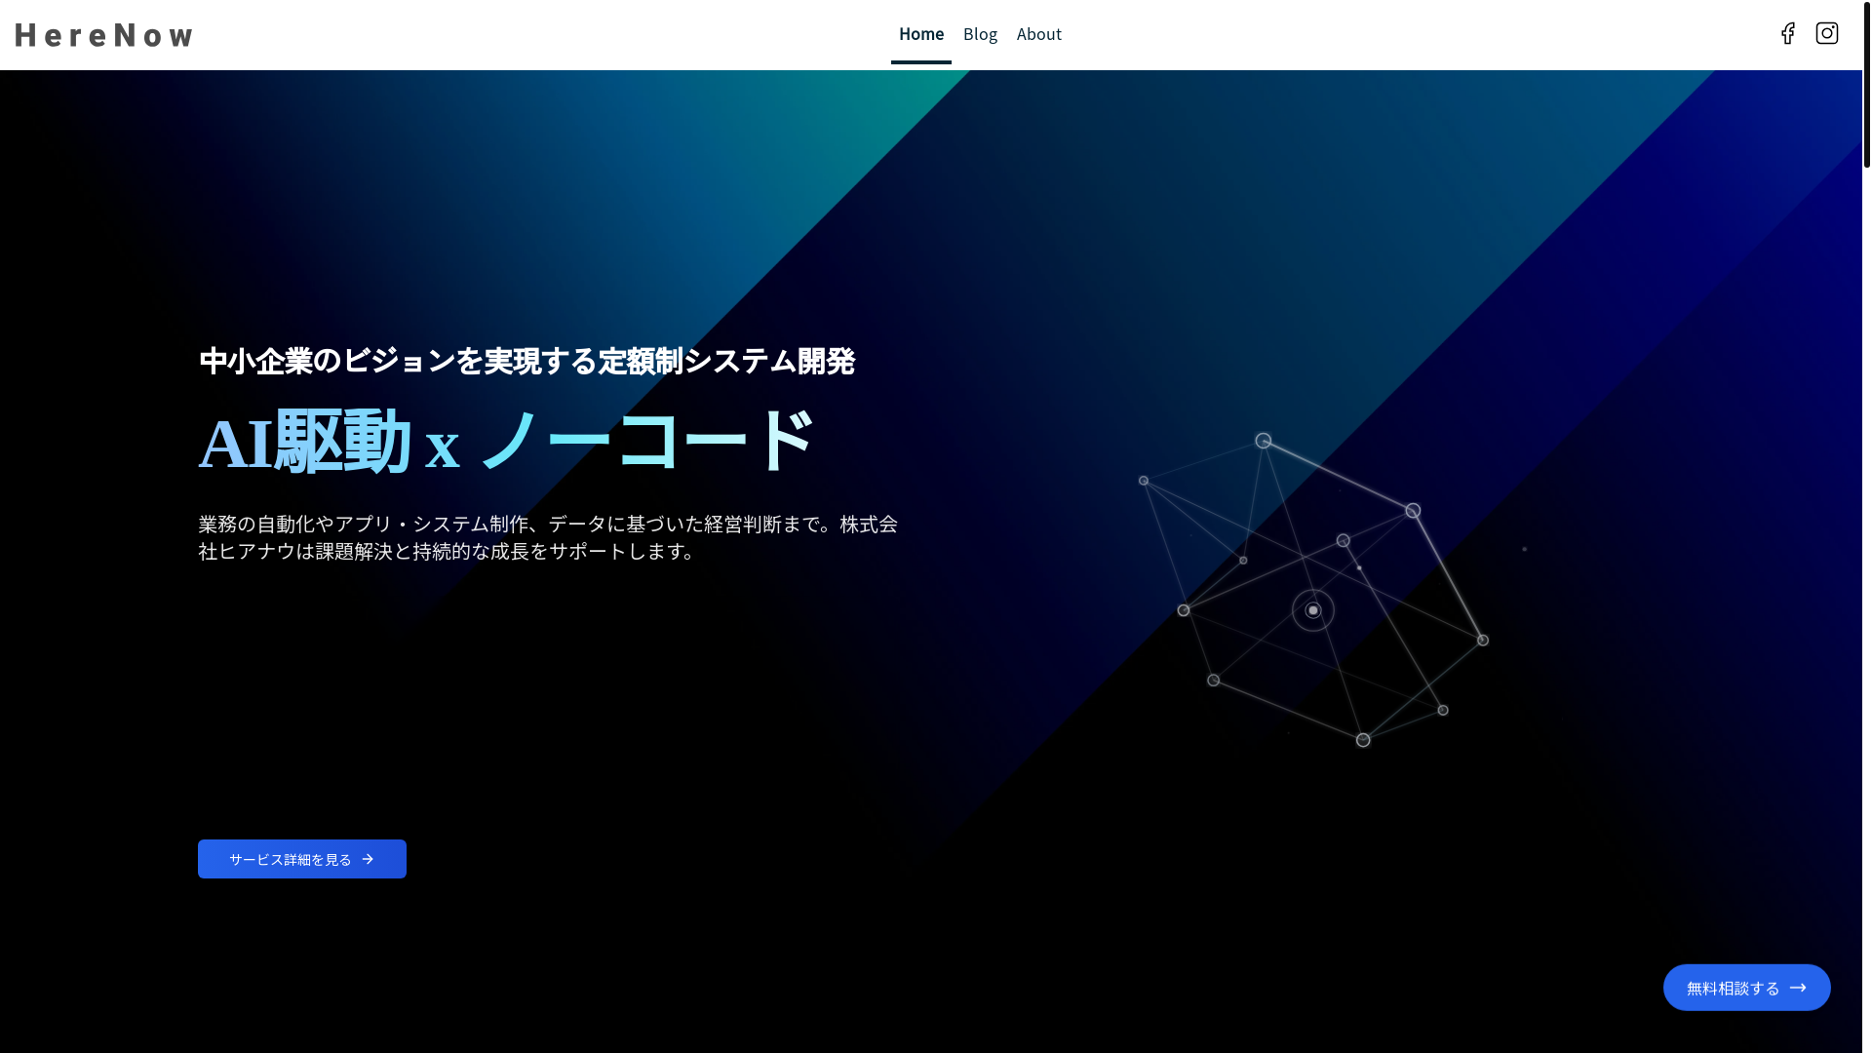1872x1053 pixels.
Task: Click the 無料相談する floating button
Action: pyautogui.click(x=1746, y=988)
